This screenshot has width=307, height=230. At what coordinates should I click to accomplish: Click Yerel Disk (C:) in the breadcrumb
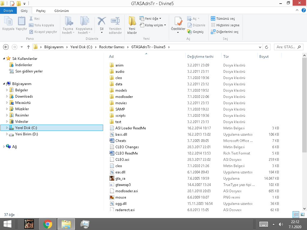point(81,47)
